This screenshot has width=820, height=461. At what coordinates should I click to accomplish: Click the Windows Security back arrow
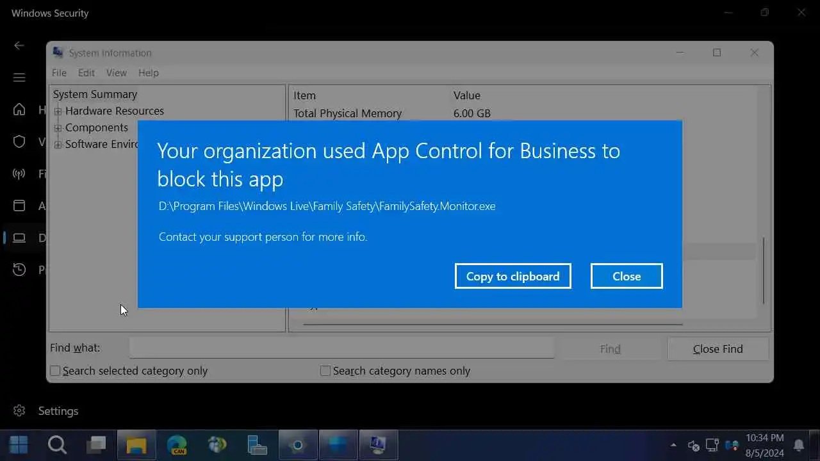pos(19,45)
